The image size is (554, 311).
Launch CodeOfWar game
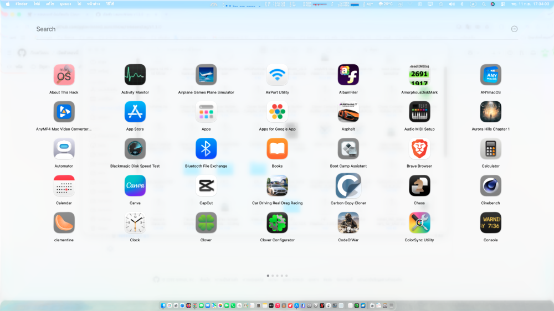(348, 223)
